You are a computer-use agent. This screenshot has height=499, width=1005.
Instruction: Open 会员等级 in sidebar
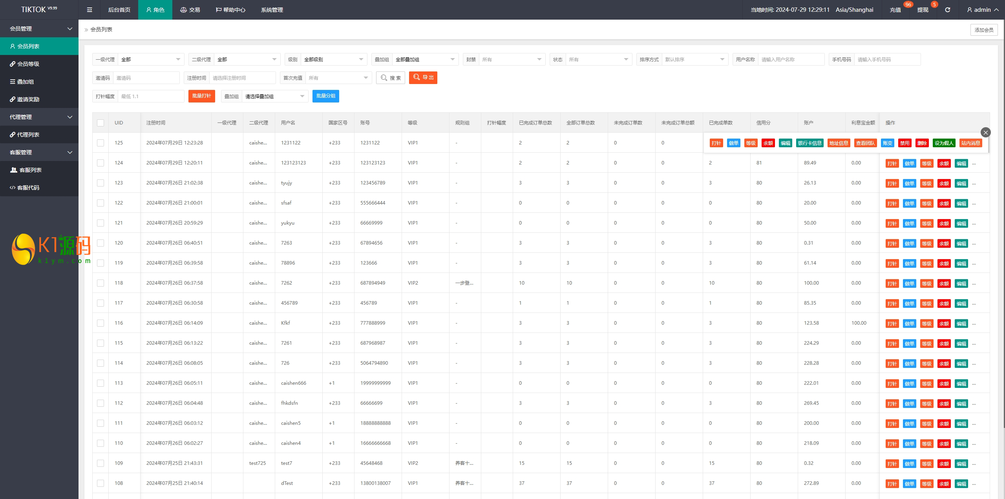pos(28,64)
